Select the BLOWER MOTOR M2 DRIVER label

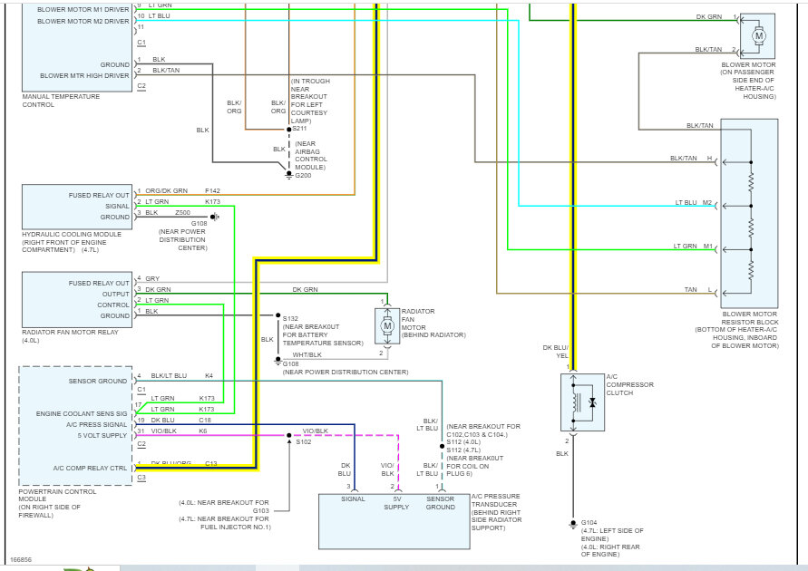[83, 21]
